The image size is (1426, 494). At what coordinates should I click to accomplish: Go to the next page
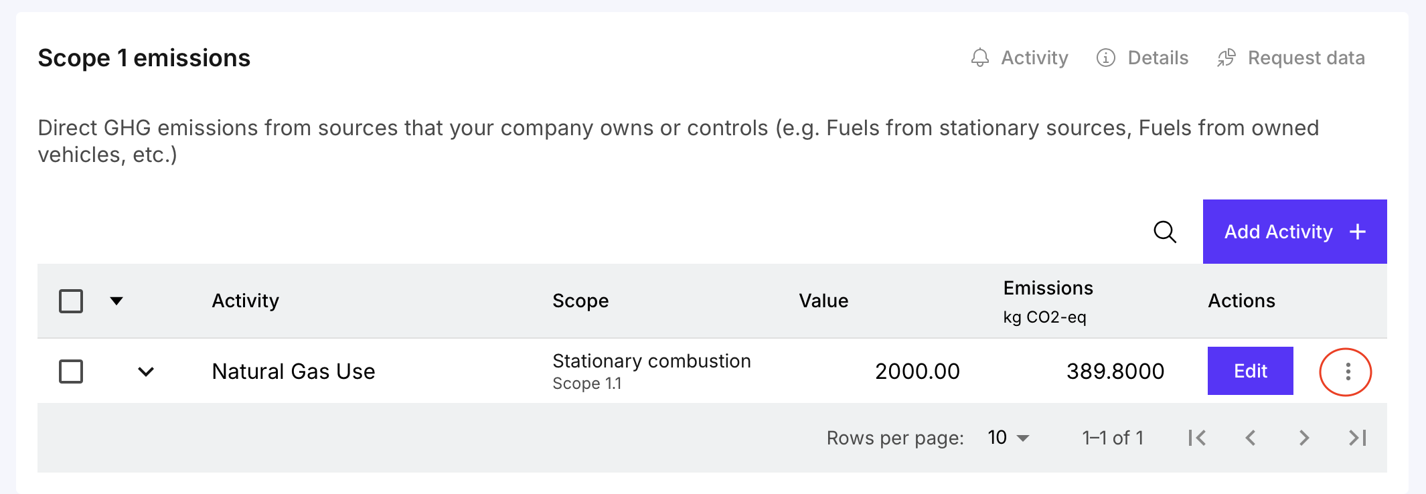pyautogui.click(x=1303, y=438)
